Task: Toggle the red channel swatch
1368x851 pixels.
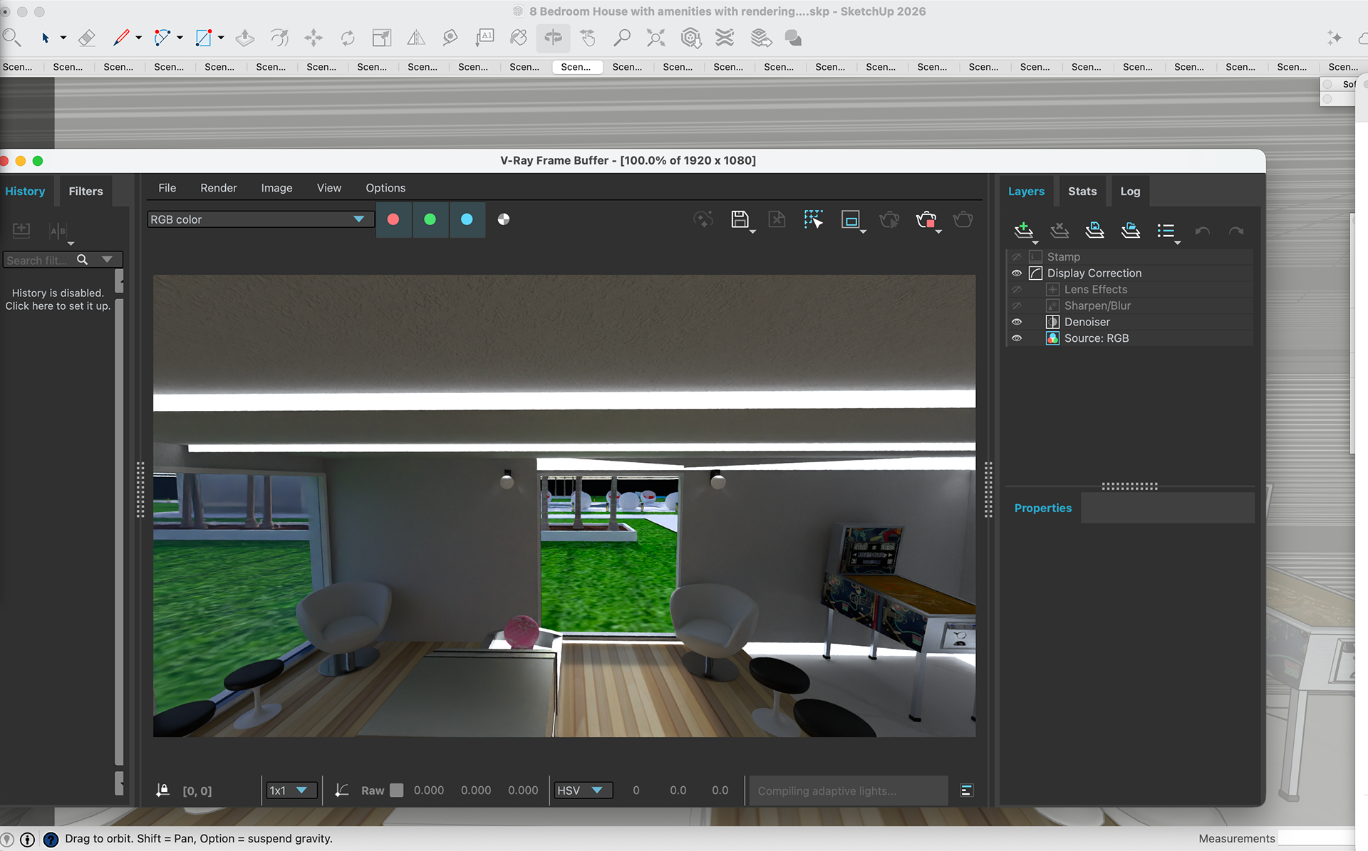Action: [x=393, y=219]
